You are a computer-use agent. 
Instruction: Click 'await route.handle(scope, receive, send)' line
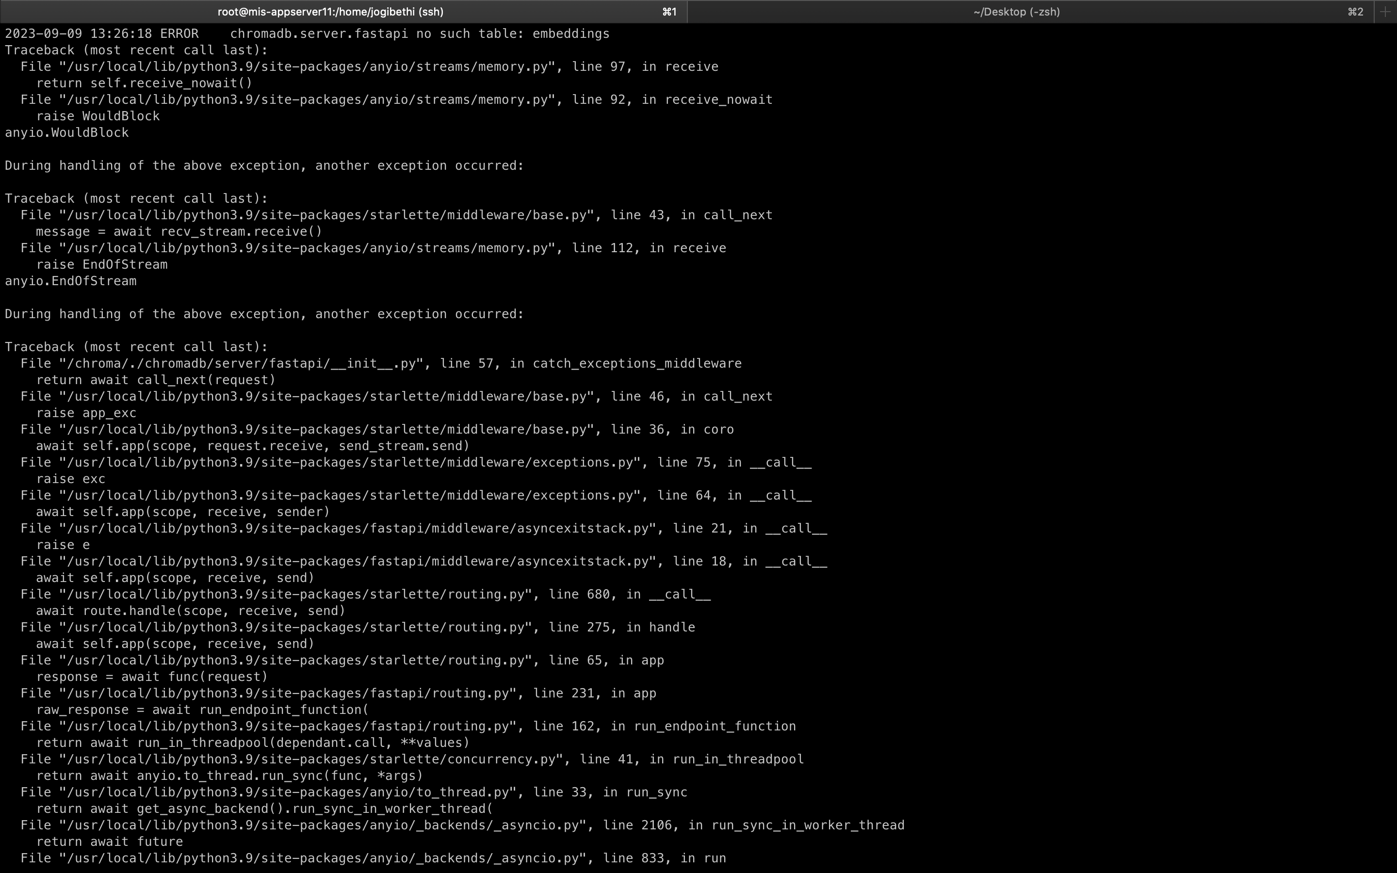point(191,611)
